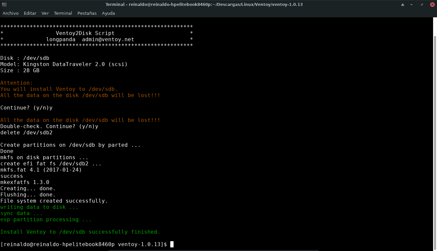
Task: Click 'Model: Kingston DataTraveler 2.0 (scsi)' line
Action: pyautogui.click(x=64, y=64)
